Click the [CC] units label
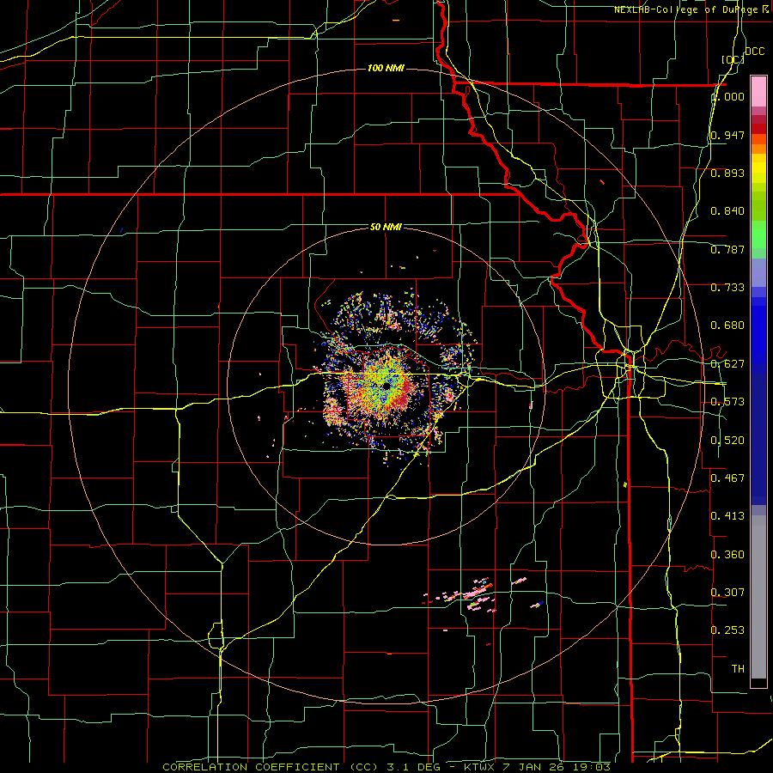The image size is (773, 773). (x=733, y=59)
